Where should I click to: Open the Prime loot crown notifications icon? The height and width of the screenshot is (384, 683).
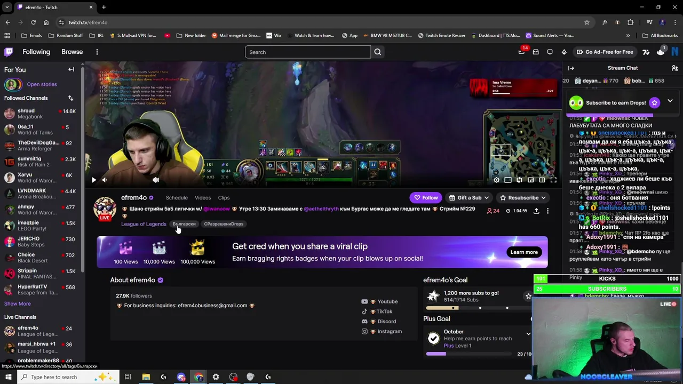click(x=521, y=52)
